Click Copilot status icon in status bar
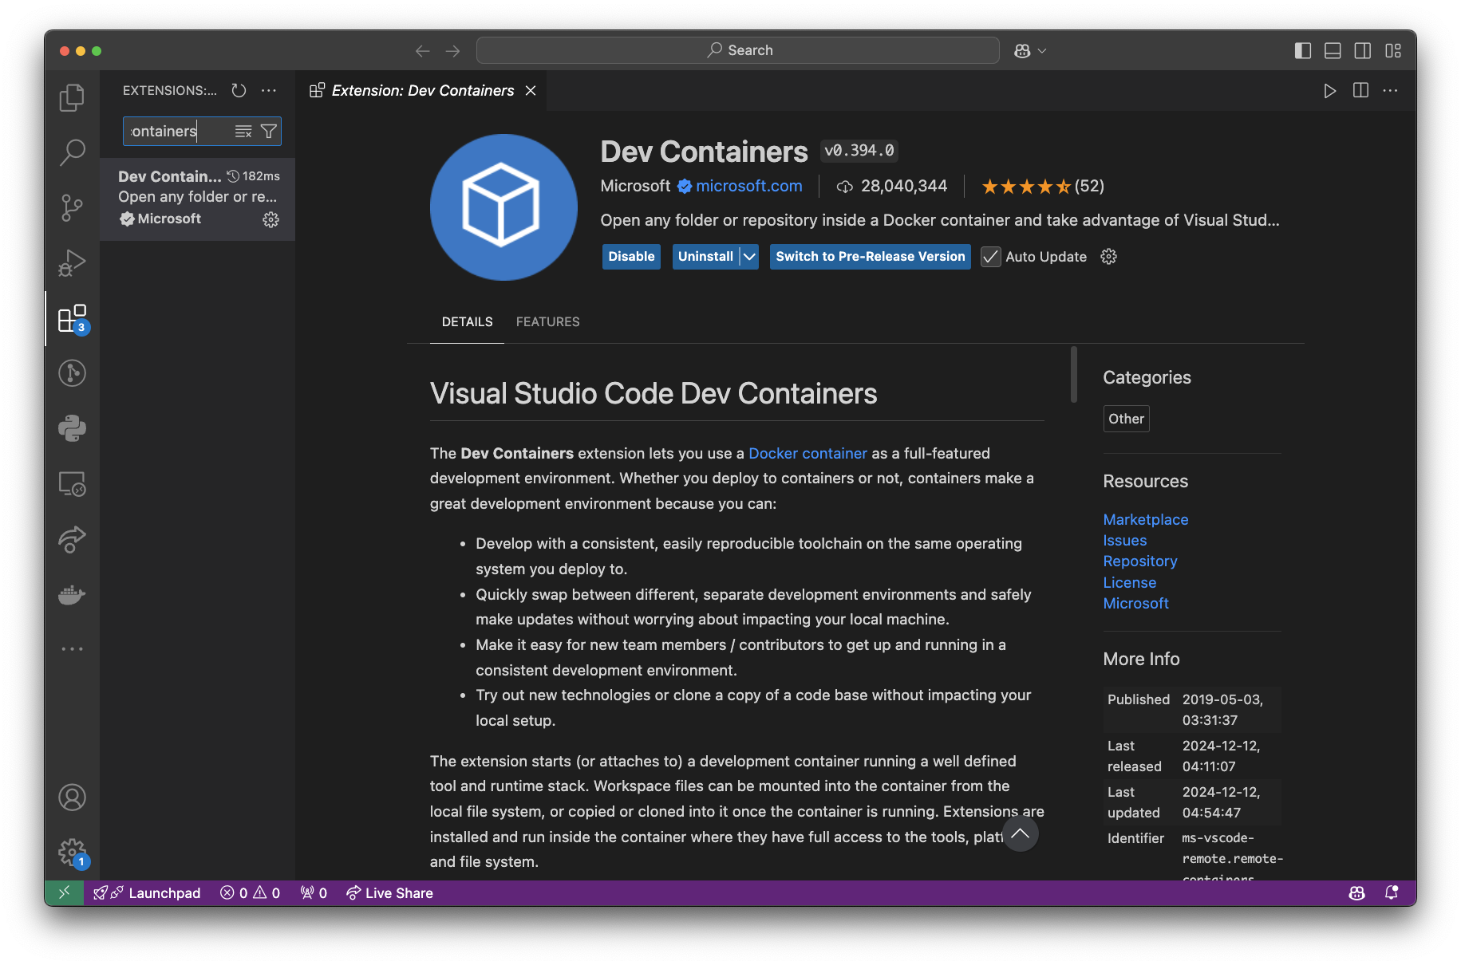The image size is (1461, 965). tap(1356, 892)
